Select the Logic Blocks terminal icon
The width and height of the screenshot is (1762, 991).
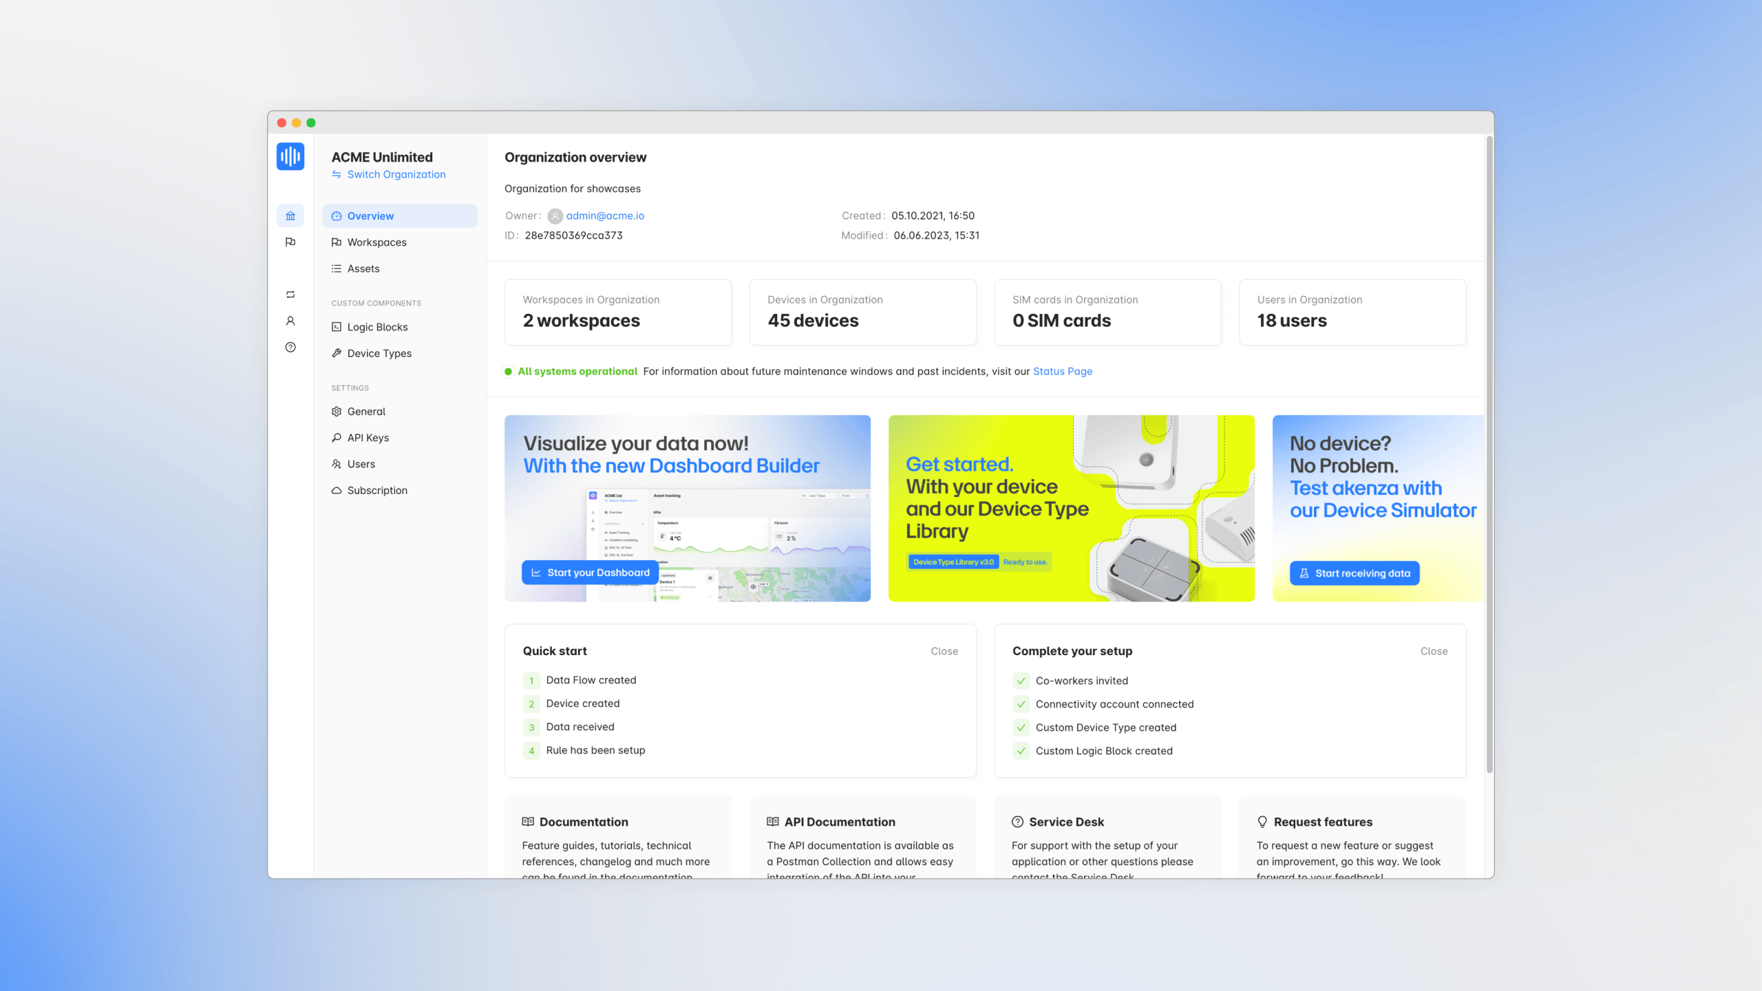(x=336, y=326)
